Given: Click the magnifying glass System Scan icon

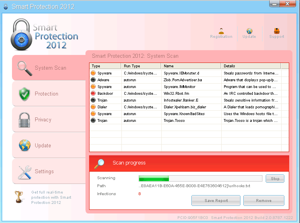Looking at the screenshot, I should point(24,68).
